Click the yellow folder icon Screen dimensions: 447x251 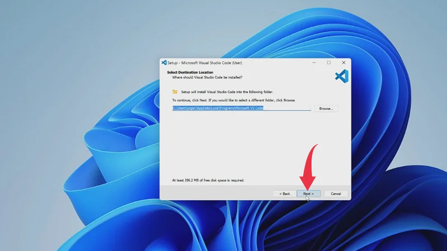(x=175, y=91)
